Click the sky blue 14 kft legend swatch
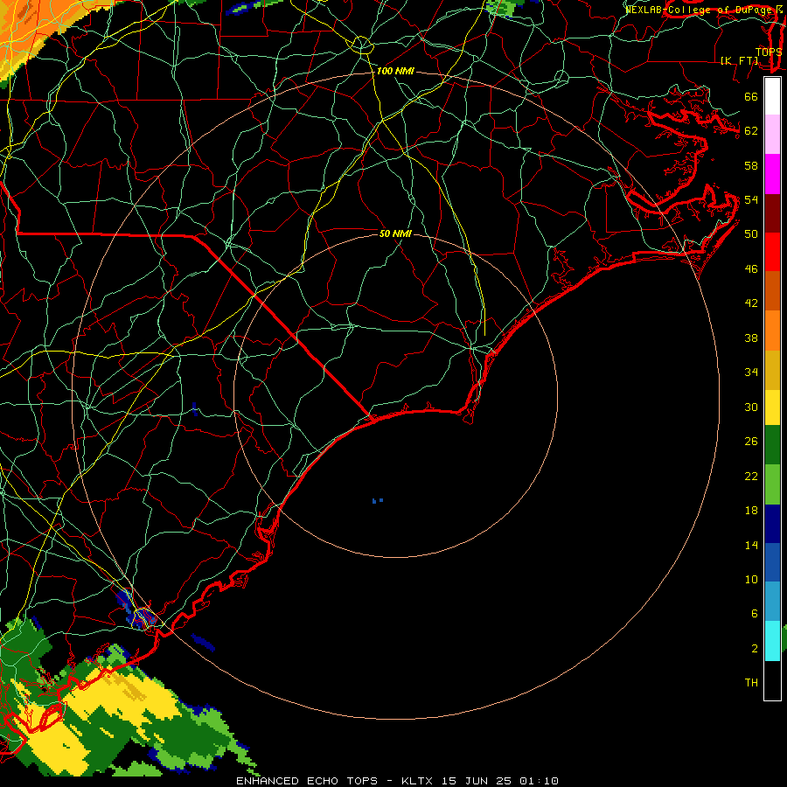This screenshot has width=787, height=787. [772, 602]
